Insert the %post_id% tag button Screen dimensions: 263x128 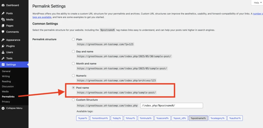(180, 118)
